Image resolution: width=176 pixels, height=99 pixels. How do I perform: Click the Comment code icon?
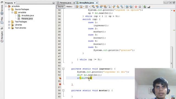click(x=145, y=7)
